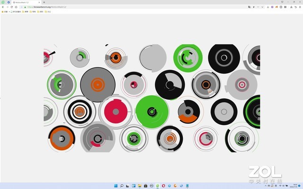The image size is (303, 189).
Task: Reload the current page
Action: [x=12, y=7]
